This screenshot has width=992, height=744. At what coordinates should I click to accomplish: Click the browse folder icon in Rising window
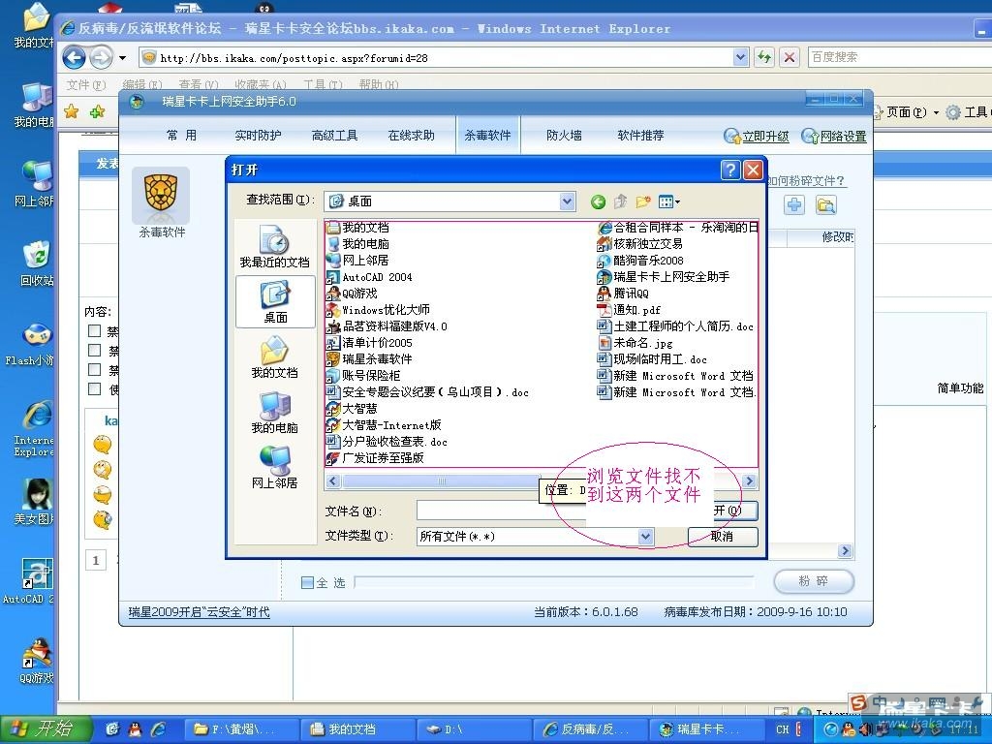click(825, 205)
